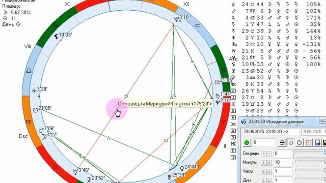
Task: Increase Минуты with right arrow
Action: click(x=269, y=162)
